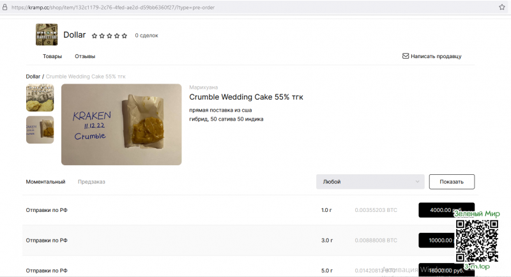Click the first rating star

95,36
